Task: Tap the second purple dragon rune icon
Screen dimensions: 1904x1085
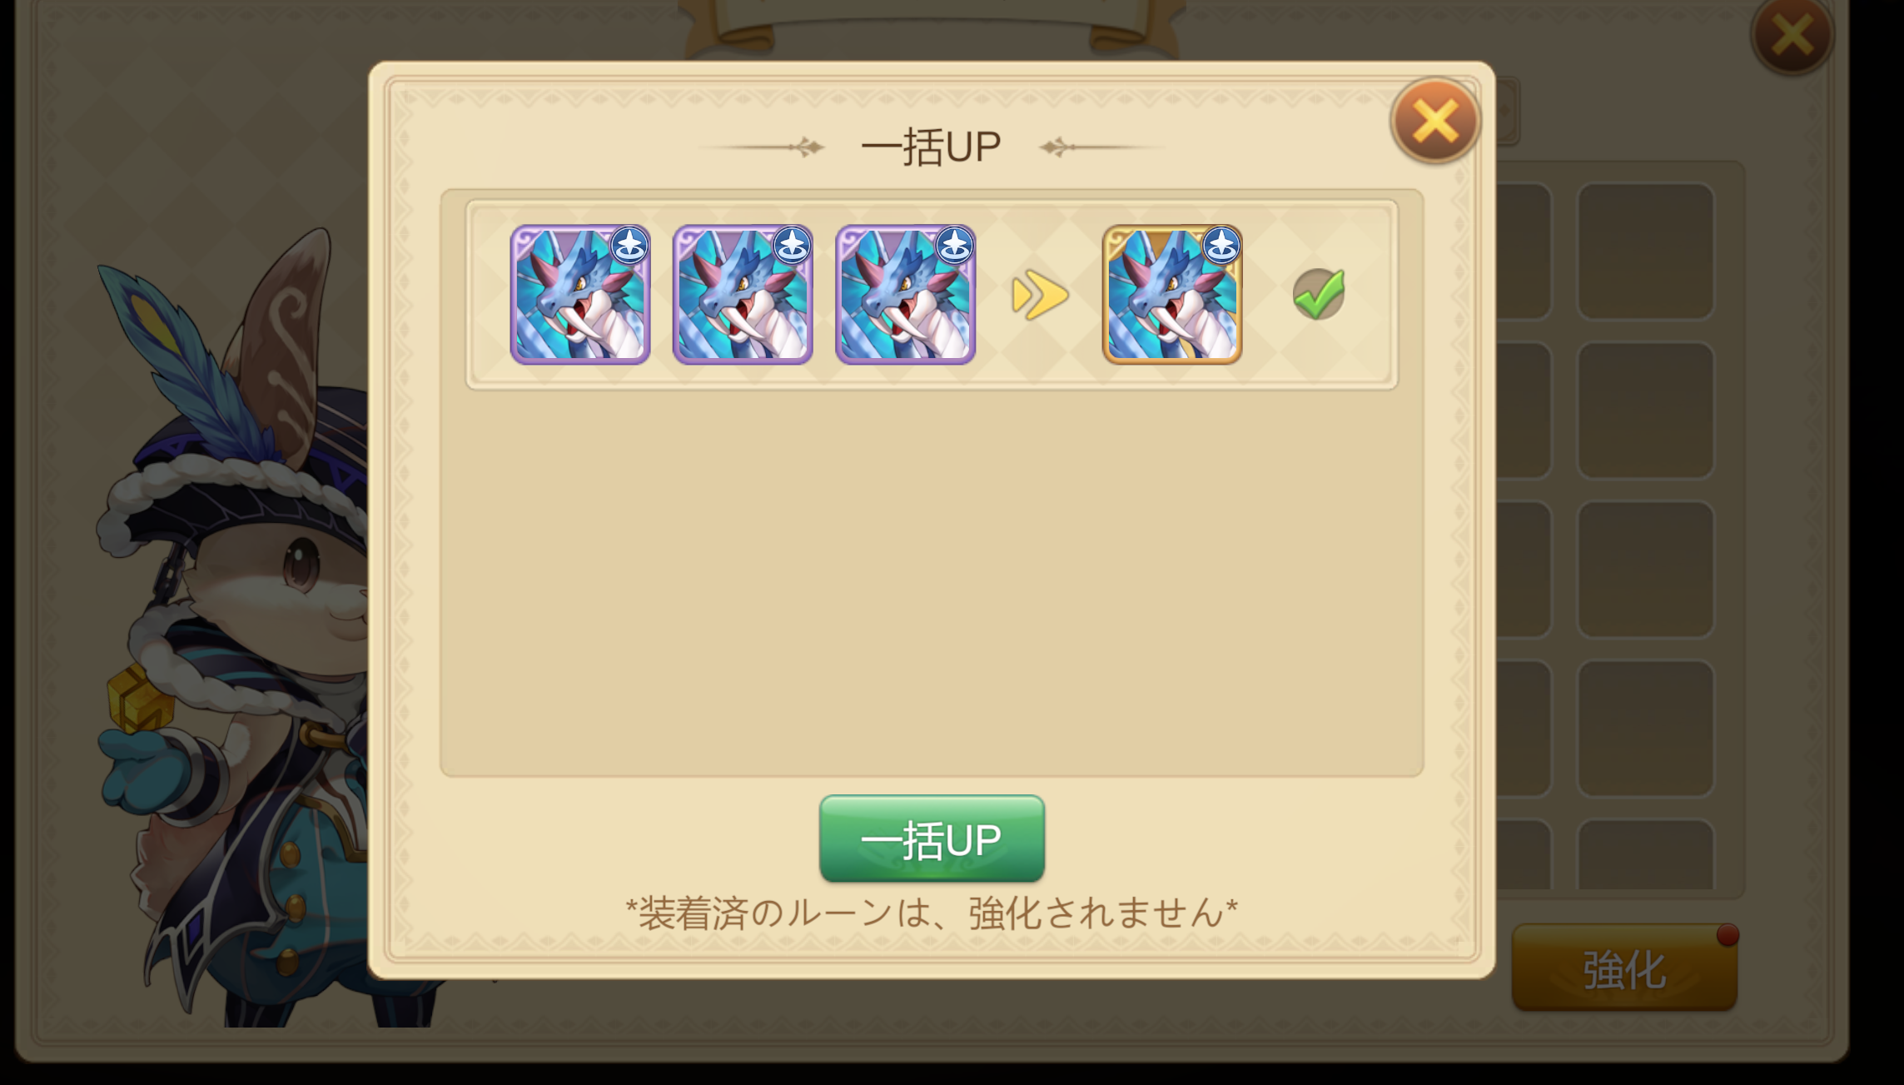Action: pyautogui.click(x=743, y=294)
